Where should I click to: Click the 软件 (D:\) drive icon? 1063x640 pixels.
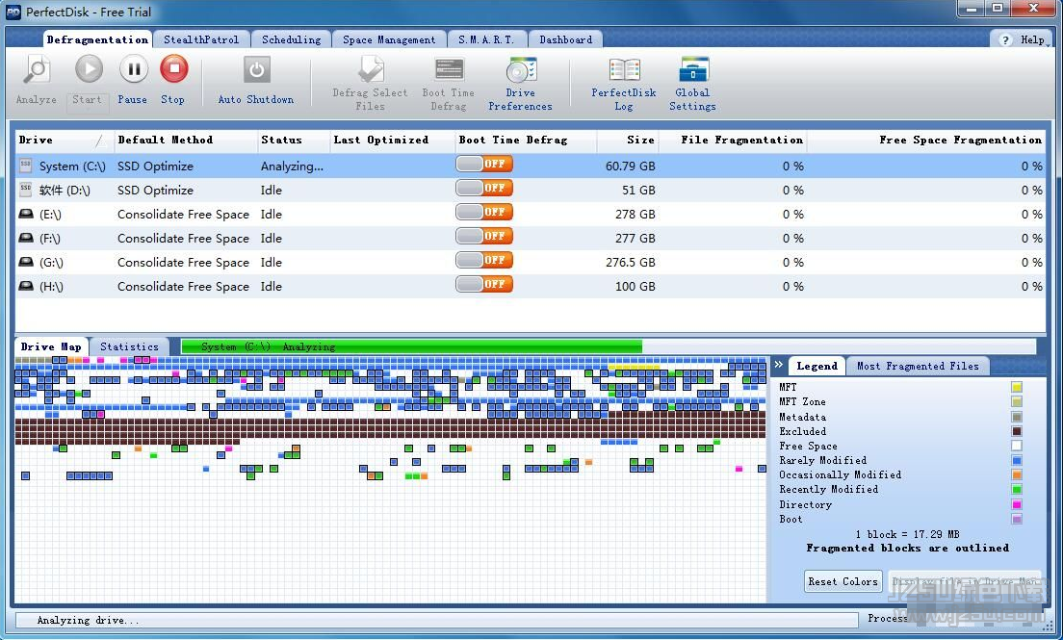pos(26,190)
